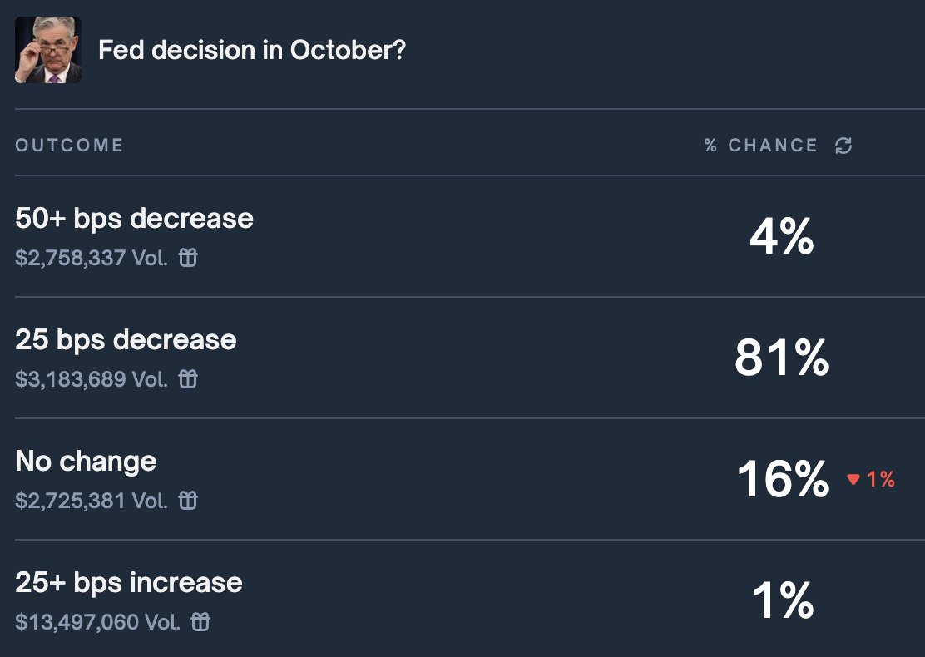925x657 pixels.
Task: Click the 81% chance value
Action: [x=782, y=358]
